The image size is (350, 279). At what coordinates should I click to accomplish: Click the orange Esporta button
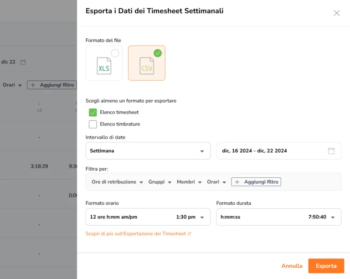click(x=326, y=266)
